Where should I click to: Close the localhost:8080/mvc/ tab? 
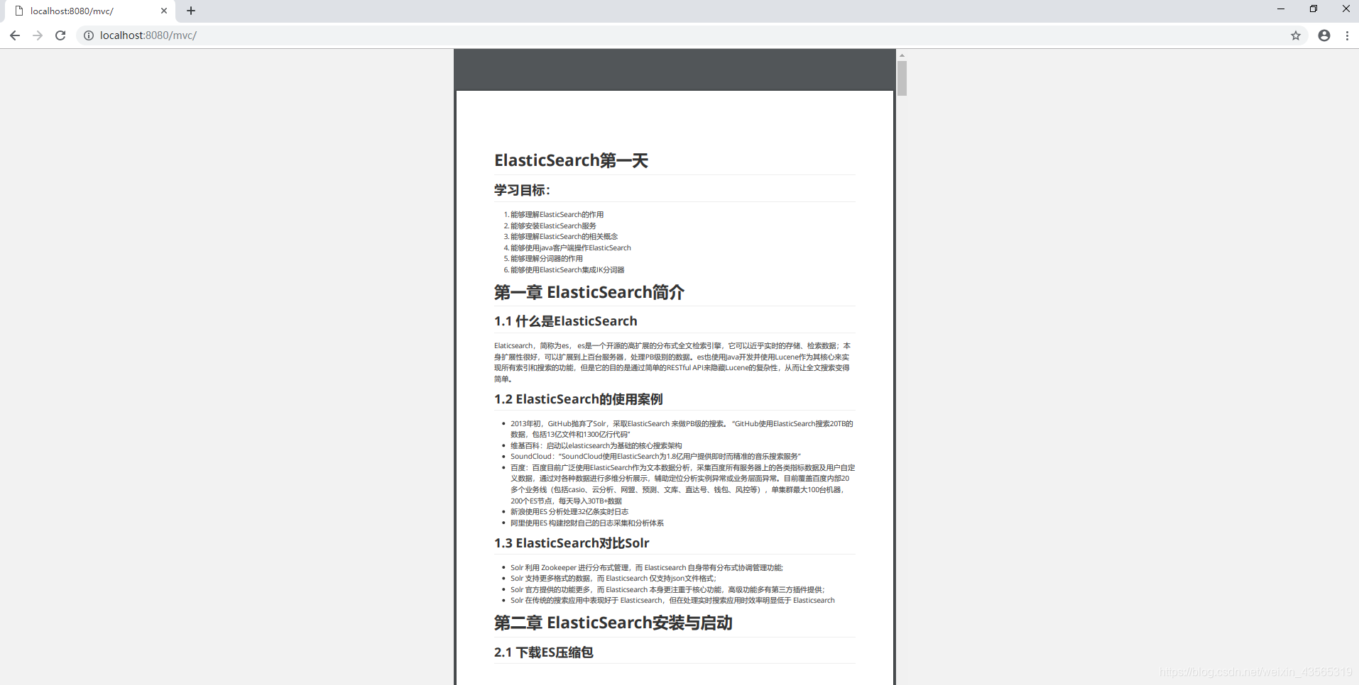point(164,11)
